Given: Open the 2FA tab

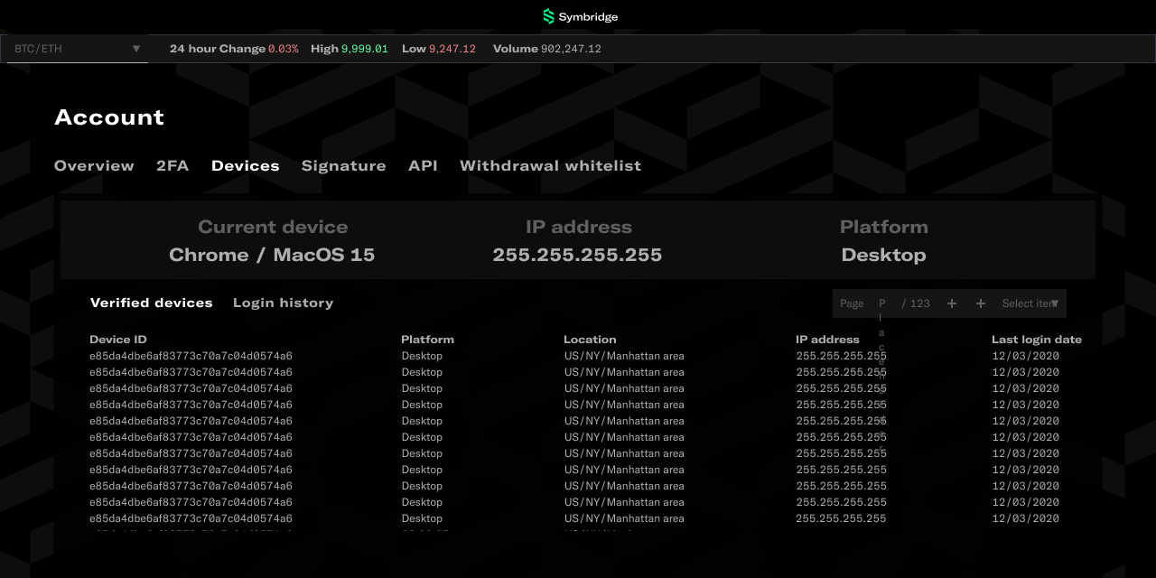Looking at the screenshot, I should click(x=172, y=165).
